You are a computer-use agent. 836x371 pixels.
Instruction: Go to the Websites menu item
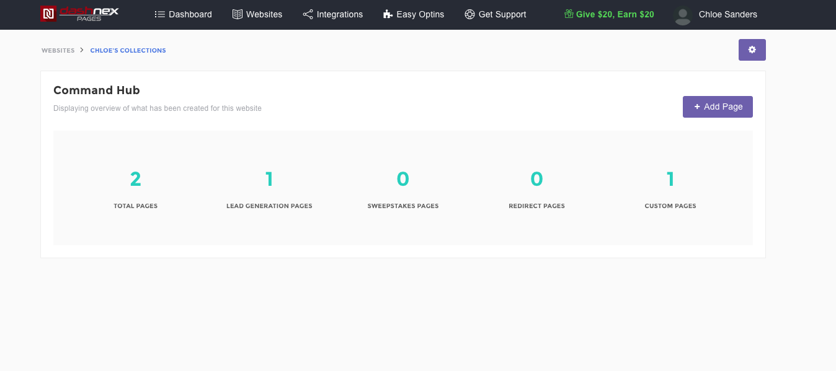tap(257, 14)
